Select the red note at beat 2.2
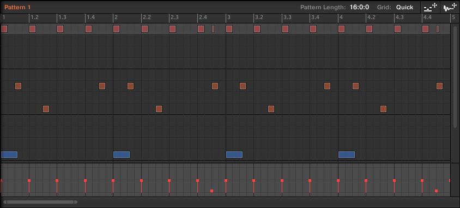Image resolution: width=460 pixels, height=208 pixels. tap(144, 29)
